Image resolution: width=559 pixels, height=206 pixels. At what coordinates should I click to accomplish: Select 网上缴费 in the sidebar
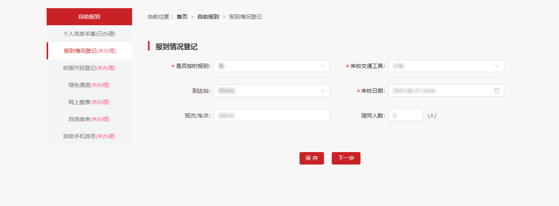point(89,102)
